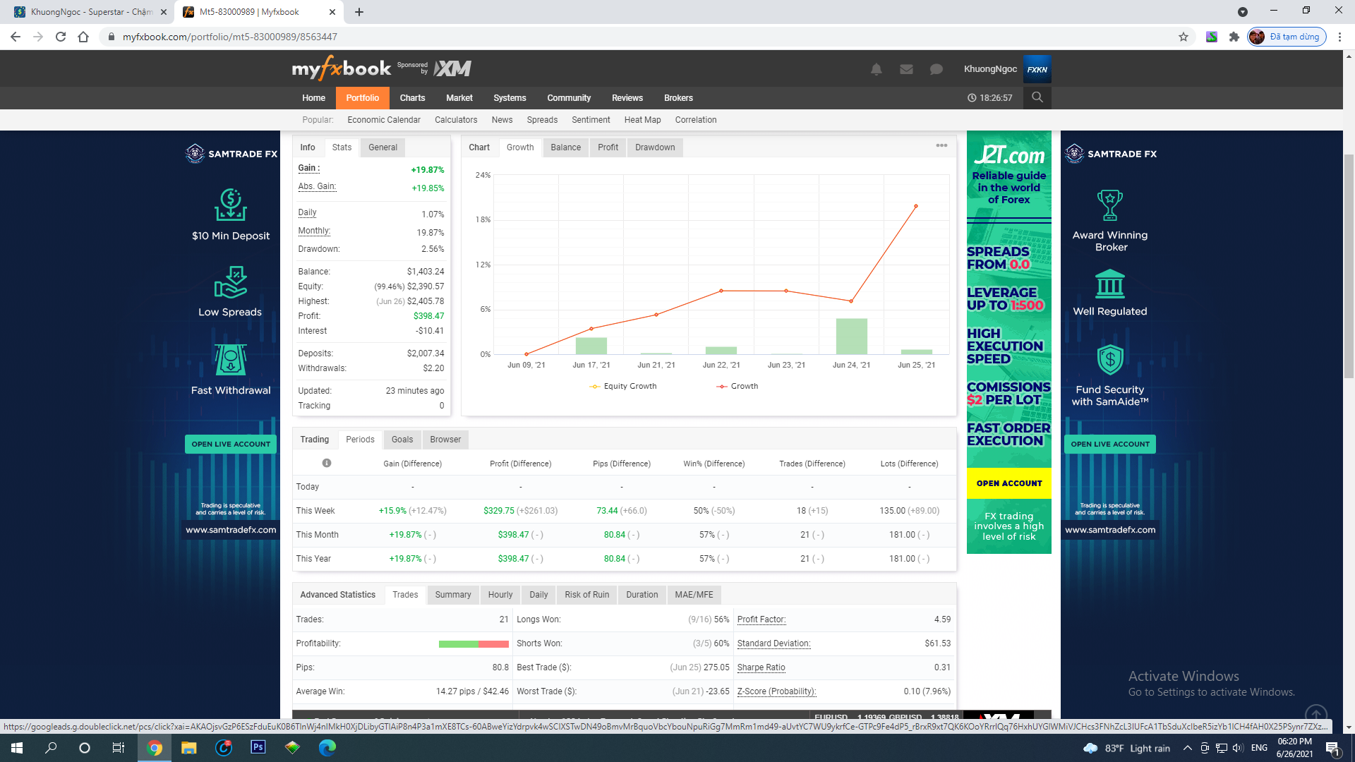Screen dimensions: 1355x762
Task: Open the chart three-dots options menu
Action: (x=941, y=146)
